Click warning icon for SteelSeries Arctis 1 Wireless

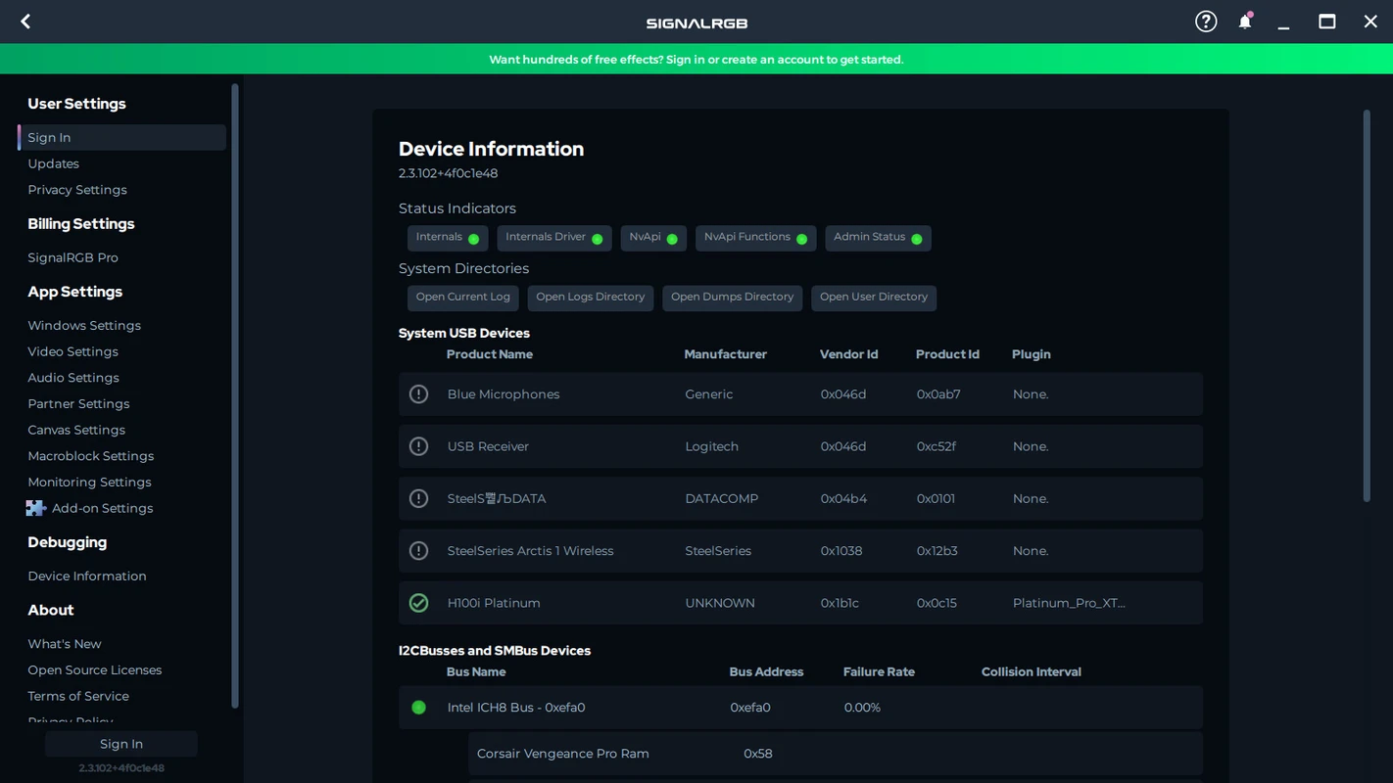click(418, 551)
